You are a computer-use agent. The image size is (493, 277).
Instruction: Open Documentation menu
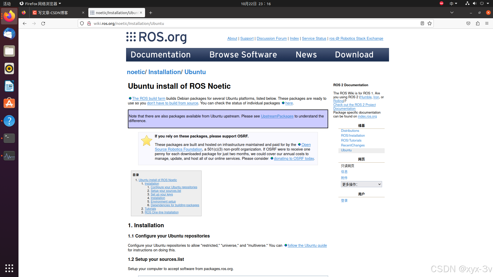(x=160, y=55)
